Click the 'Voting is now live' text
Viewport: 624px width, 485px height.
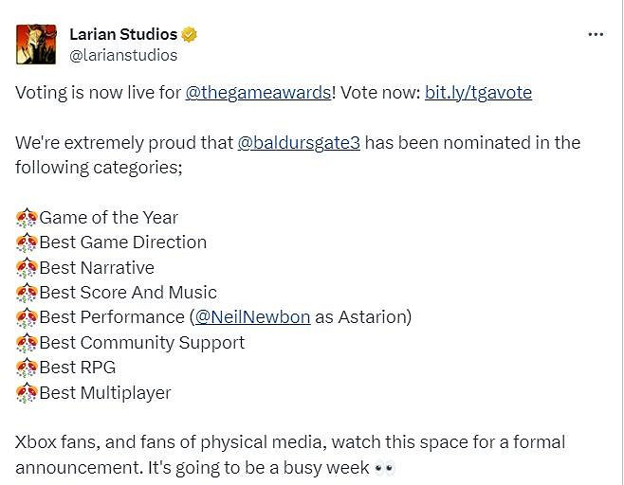tap(95, 93)
